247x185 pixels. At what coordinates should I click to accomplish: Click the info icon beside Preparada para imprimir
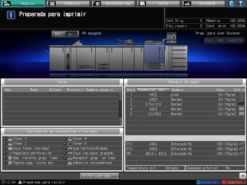click(11, 15)
